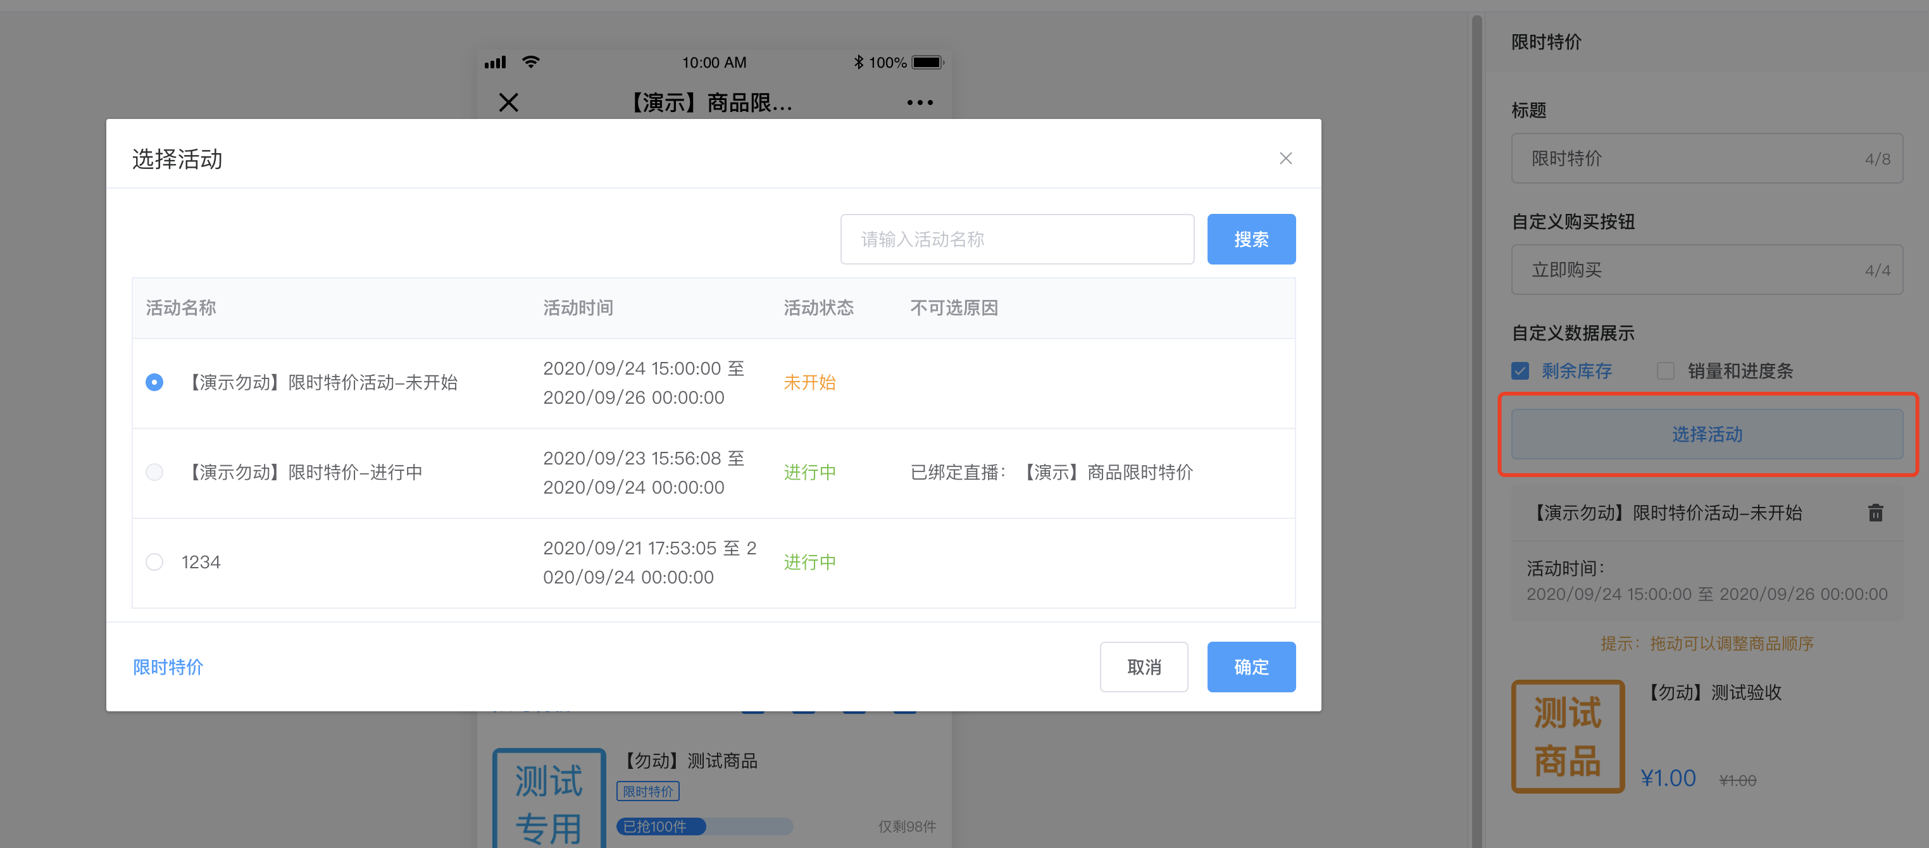Click the ¥1.00 blue price in the right panel
Image resolution: width=1929 pixels, height=848 pixels.
tap(1668, 778)
